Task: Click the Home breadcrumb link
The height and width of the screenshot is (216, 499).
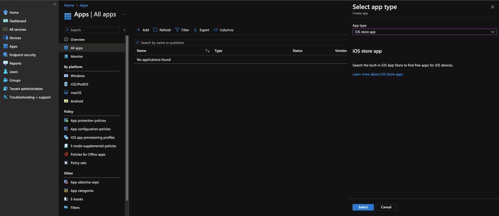Action: coord(69,5)
